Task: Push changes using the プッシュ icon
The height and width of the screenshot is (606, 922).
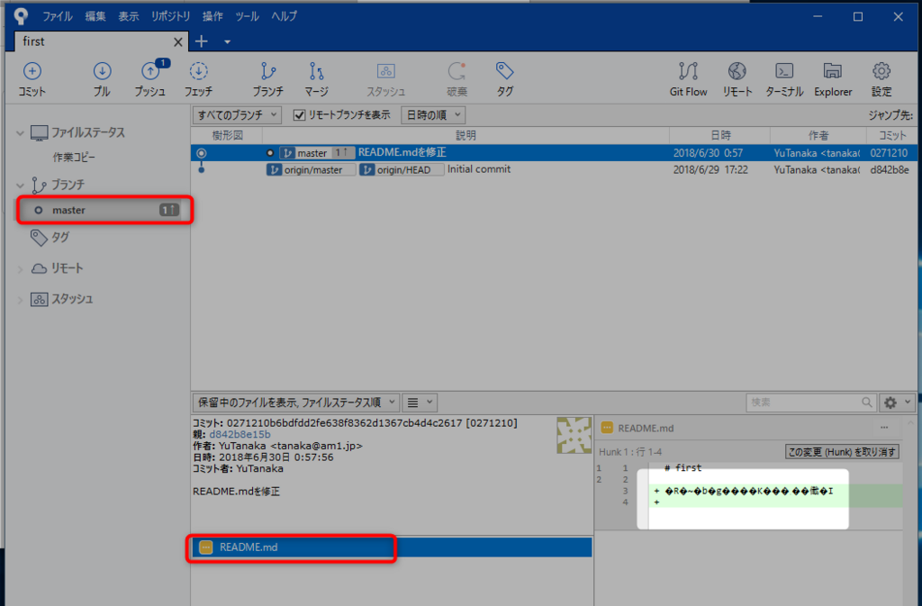Action: coord(150,79)
